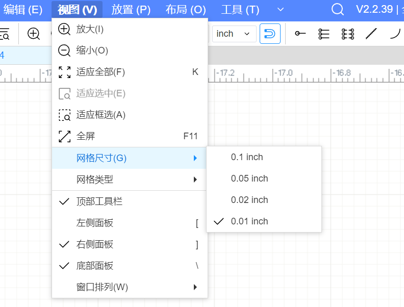Set grid size to 0.02 inch

tap(264, 200)
